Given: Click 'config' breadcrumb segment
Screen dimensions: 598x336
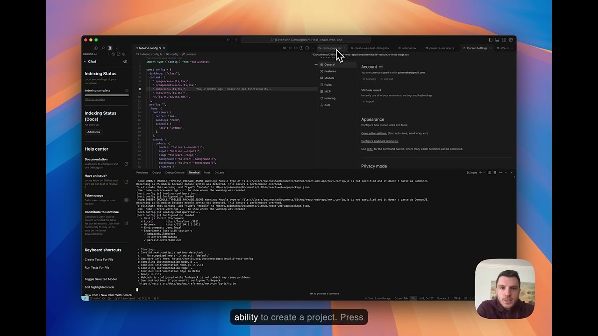Looking at the screenshot, I should tap(173, 54).
